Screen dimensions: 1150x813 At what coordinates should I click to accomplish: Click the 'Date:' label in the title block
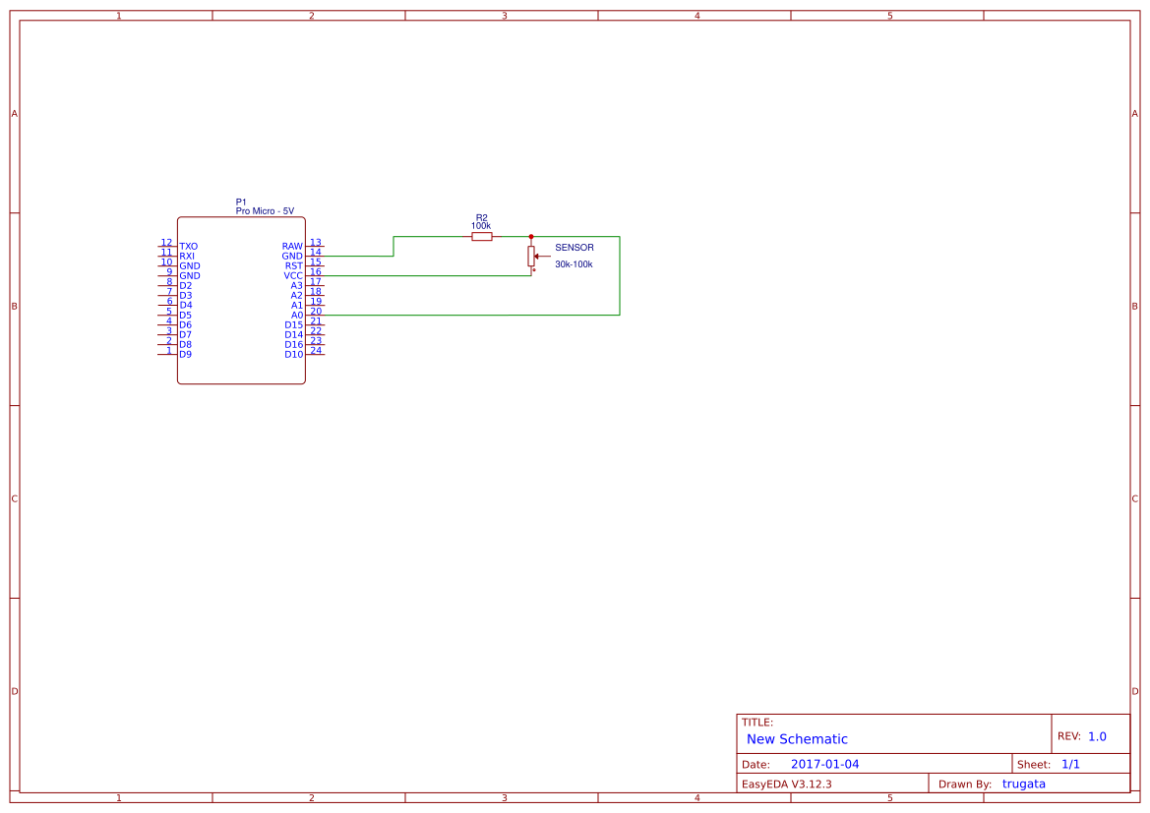coord(756,764)
